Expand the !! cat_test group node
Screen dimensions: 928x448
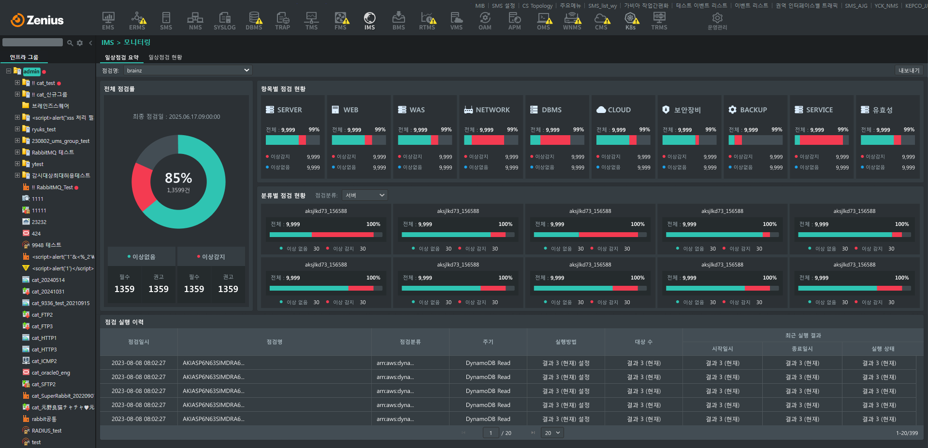coord(17,83)
